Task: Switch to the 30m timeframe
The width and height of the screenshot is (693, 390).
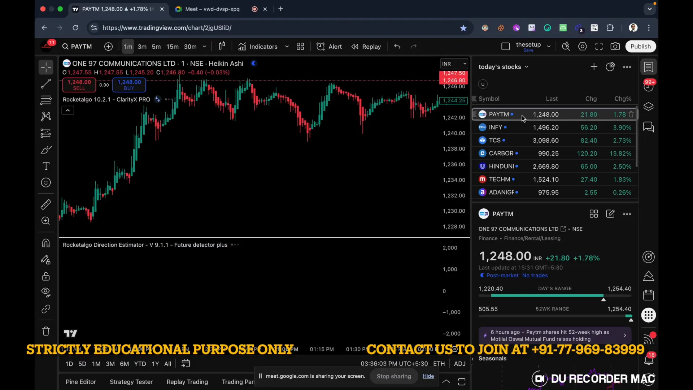Action: point(190,47)
